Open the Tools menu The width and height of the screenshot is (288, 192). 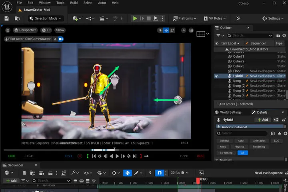tap(60, 3)
